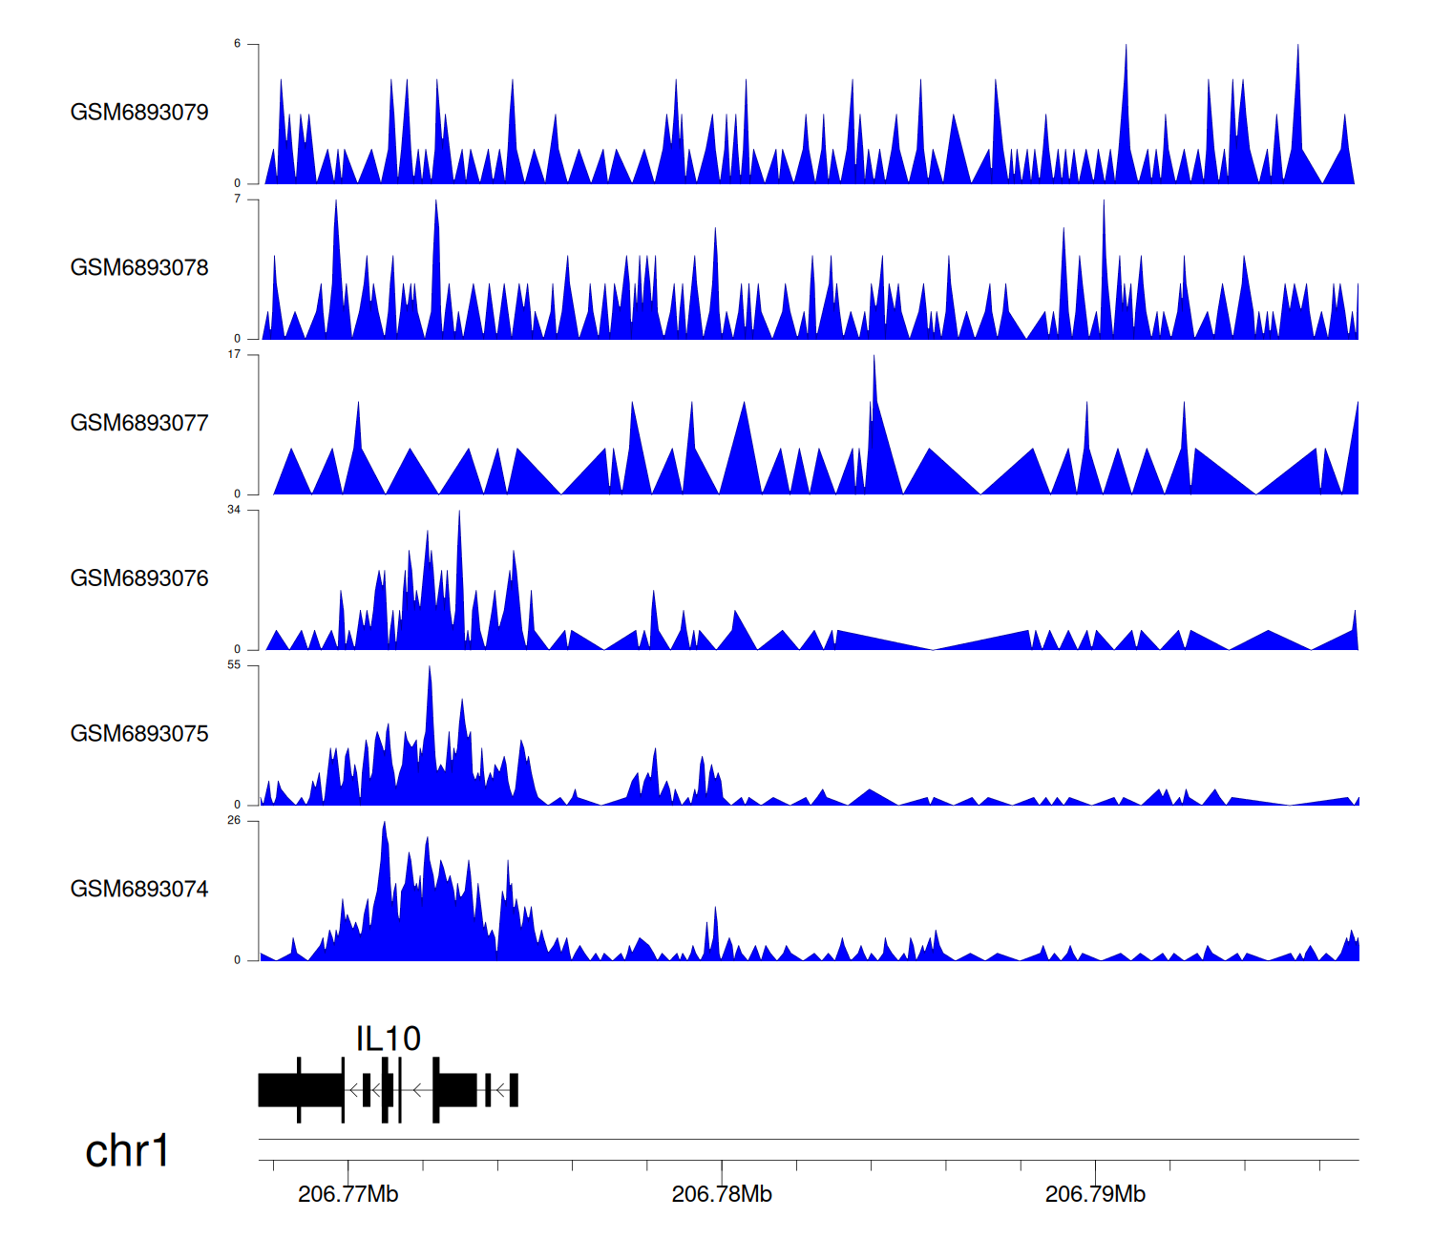
Task: Click the GSM6893077 track name
Action: pos(139,424)
